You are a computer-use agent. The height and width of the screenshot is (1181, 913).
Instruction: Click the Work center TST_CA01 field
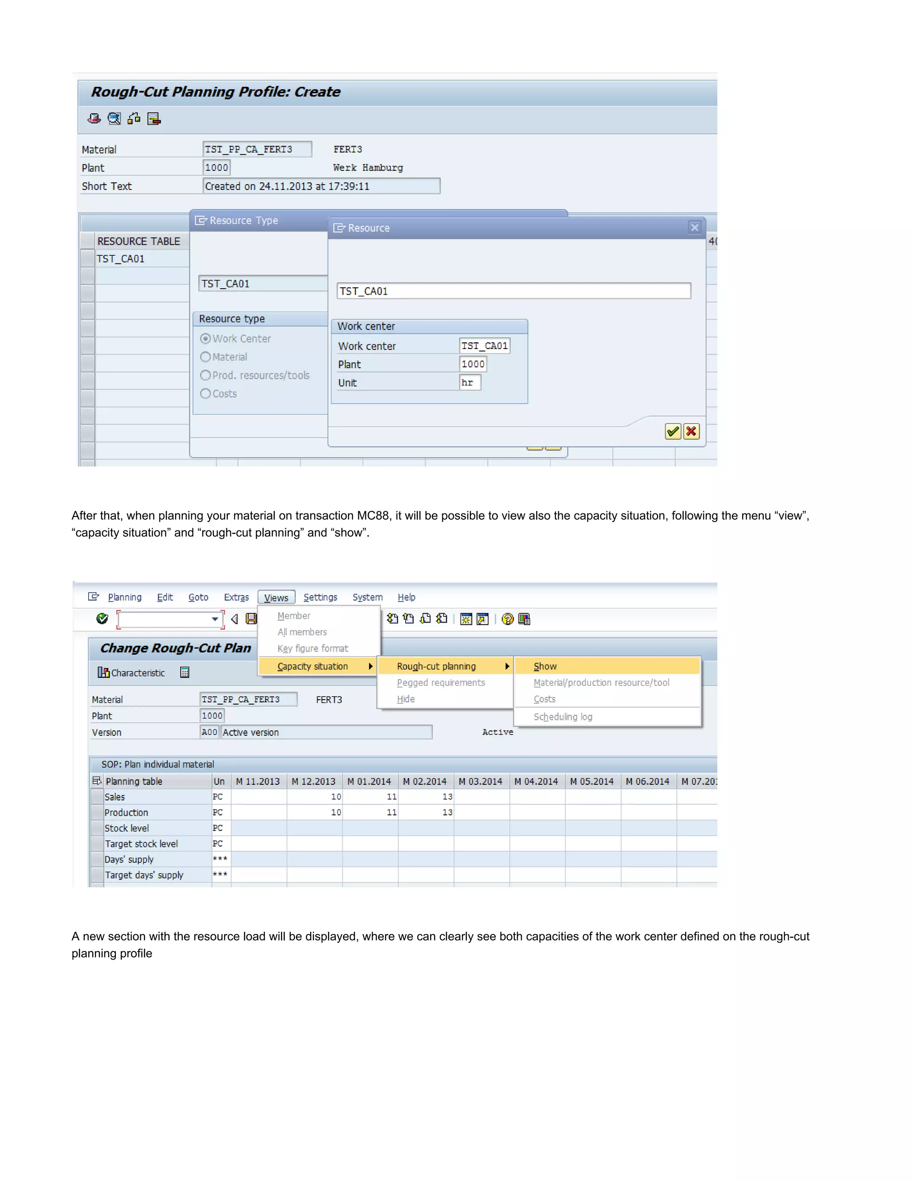click(485, 345)
